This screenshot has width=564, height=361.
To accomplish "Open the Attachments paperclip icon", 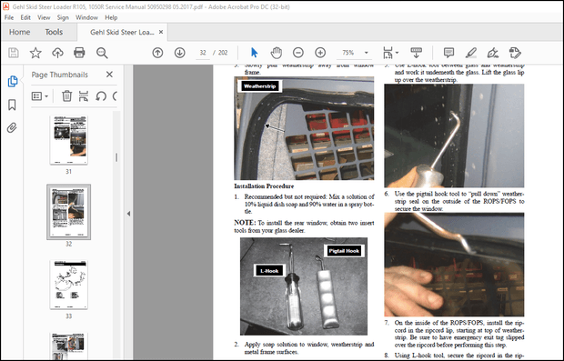I will click(x=12, y=127).
